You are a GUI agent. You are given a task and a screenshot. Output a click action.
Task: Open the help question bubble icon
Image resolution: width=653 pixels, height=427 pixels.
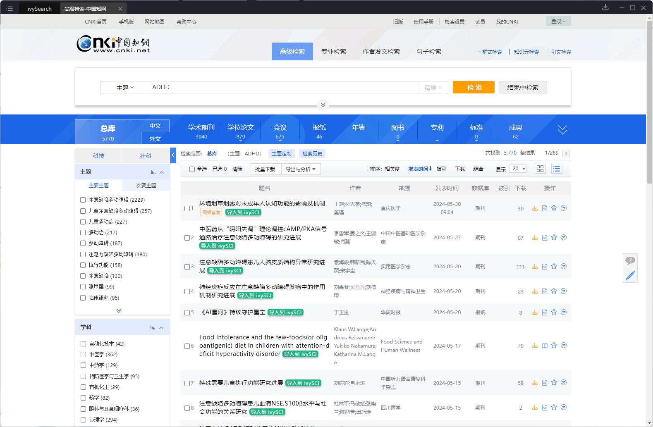pyautogui.click(x=630, y=260)
